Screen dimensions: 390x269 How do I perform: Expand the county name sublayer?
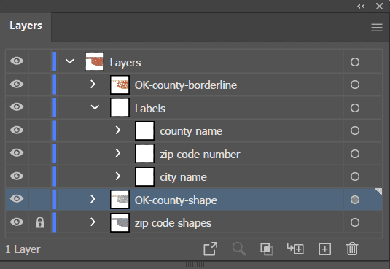(118, 130)
